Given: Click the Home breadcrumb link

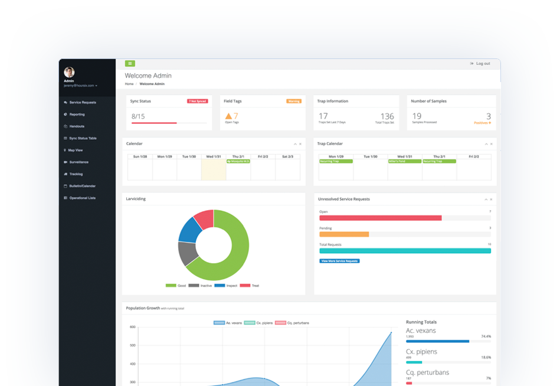Looking at the screenshot, I should (x=129, y=84).
